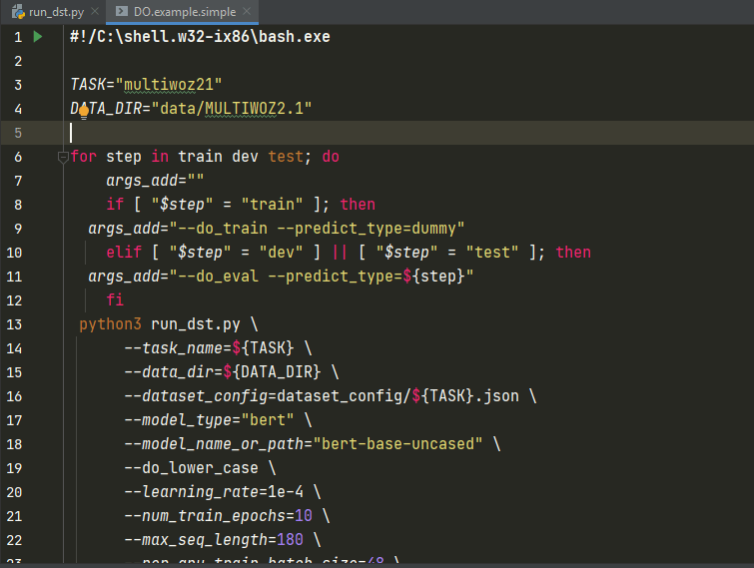Click the num_train_epochs value 10
754x568 pixels.
point(304,516)
